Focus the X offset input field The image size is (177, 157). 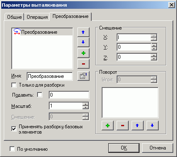pyautogui.click(x=134, y=37)
